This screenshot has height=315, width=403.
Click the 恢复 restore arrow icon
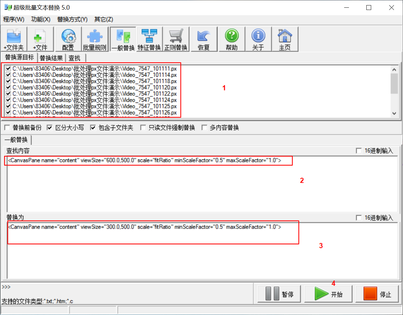(x=204, y=39)
